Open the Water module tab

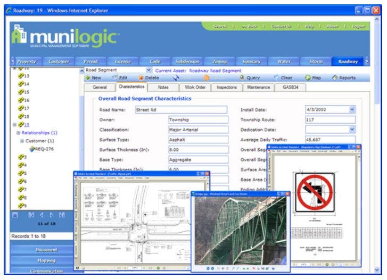tap(284, 62)
